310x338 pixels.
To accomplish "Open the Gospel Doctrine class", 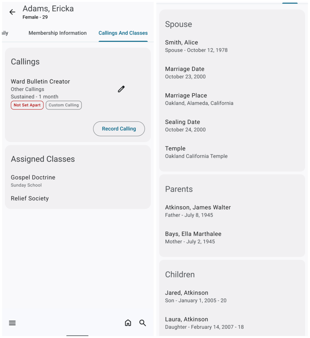I will click(x=33, y=180).
